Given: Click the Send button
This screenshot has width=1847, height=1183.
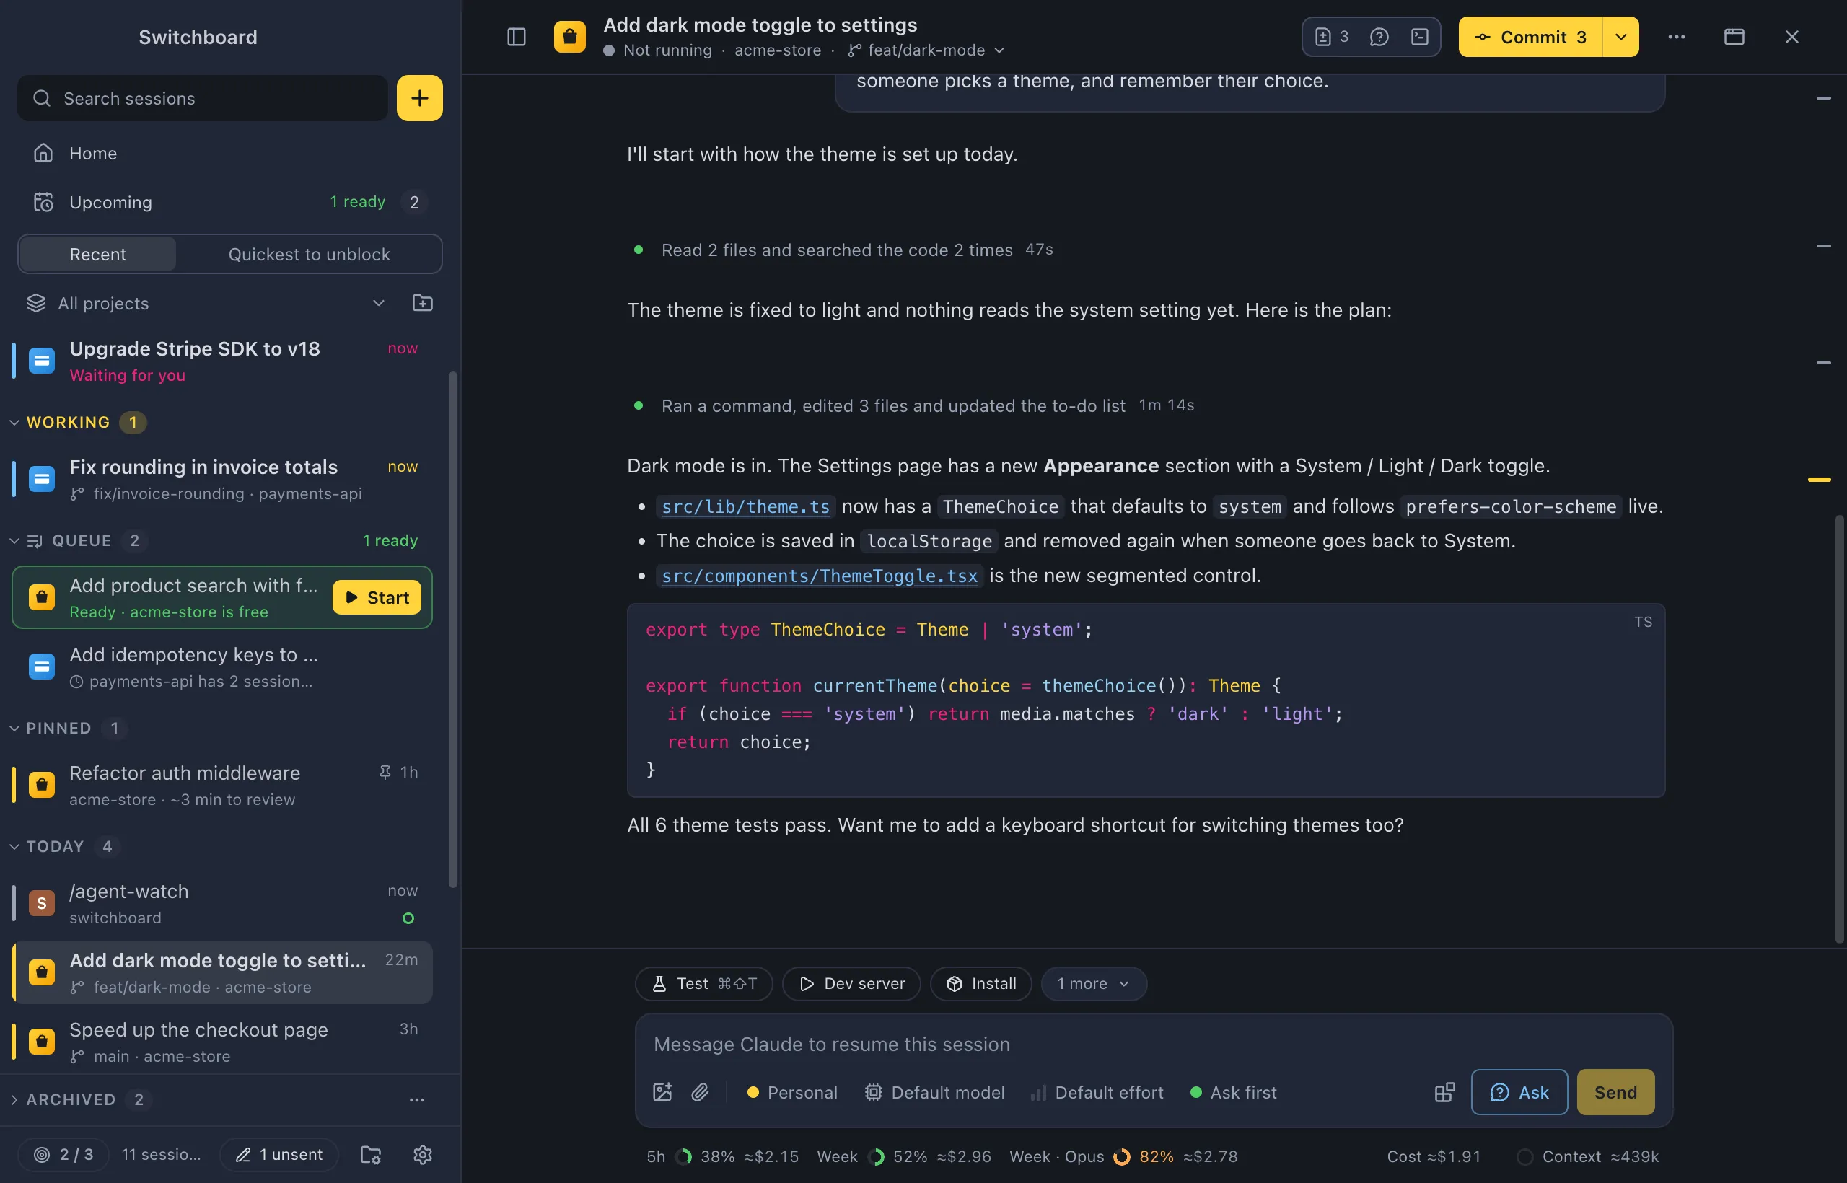Looking at the screenshot, I should tap(1615, 1091).
